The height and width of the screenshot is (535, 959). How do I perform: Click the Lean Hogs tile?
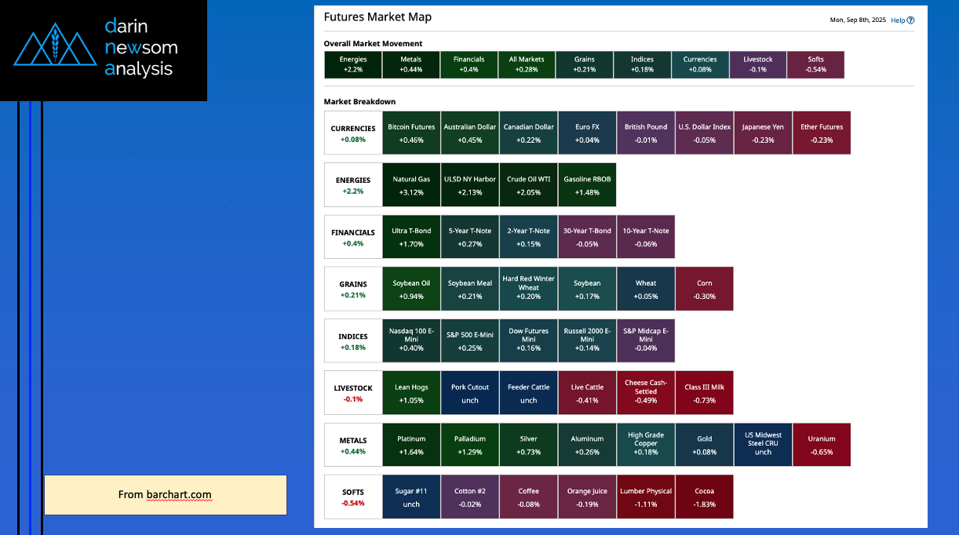411,393
